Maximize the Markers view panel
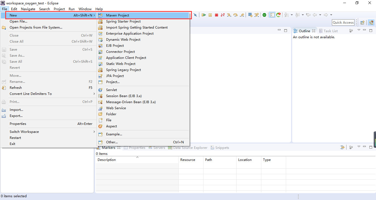This screenshot has width=376, height=200. point(371,147)
